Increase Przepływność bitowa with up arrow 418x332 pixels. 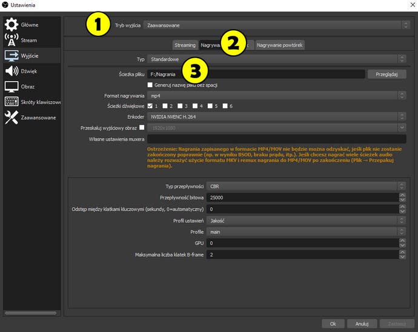[402, 195]
